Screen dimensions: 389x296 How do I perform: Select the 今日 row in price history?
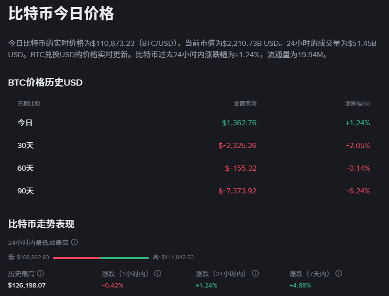click(x=25, y=122)
